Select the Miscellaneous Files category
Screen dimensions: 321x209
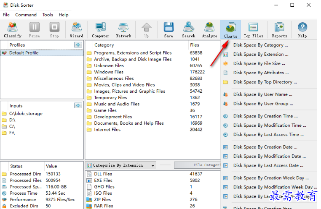pos(153,78)
